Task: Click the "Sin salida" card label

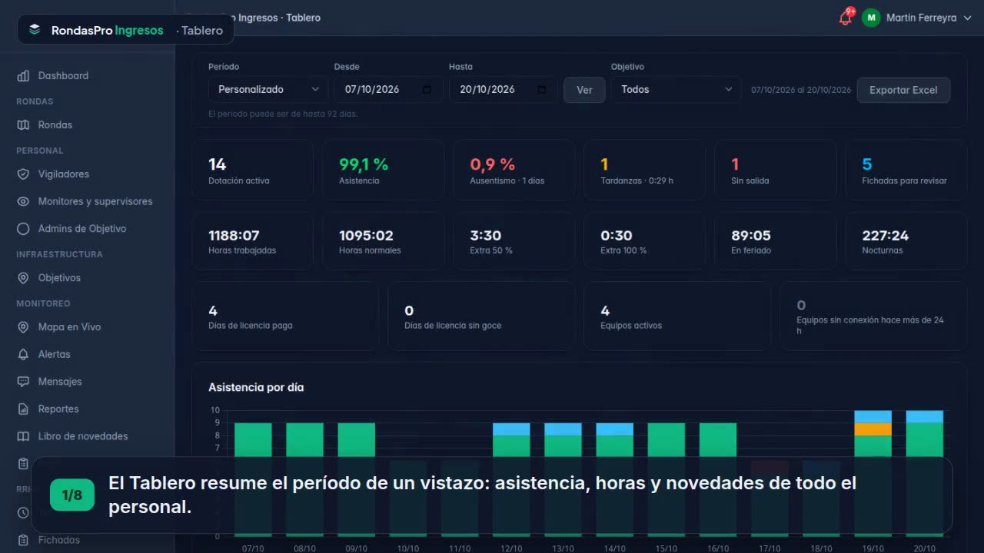Action: tap(750, 181)
